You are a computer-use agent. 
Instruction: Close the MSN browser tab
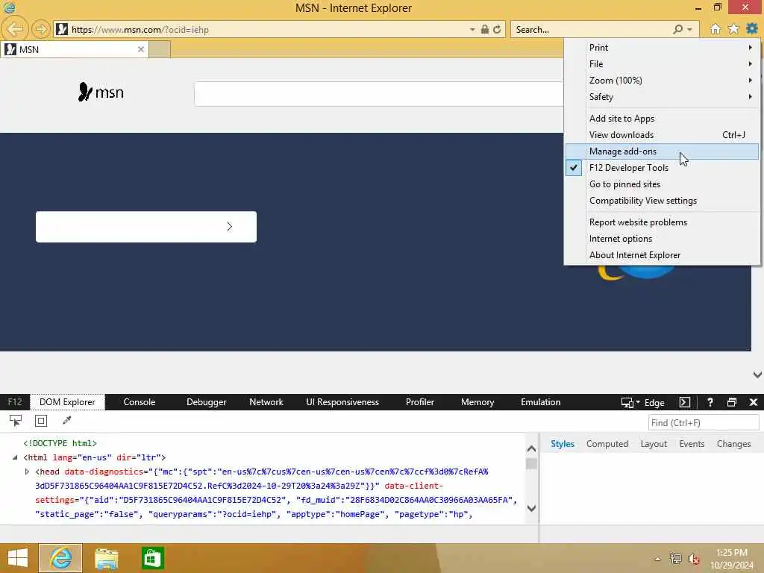[141, 49]
